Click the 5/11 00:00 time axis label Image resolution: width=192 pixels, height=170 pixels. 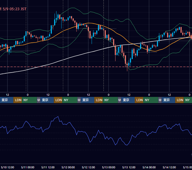[x=28, y=167]
